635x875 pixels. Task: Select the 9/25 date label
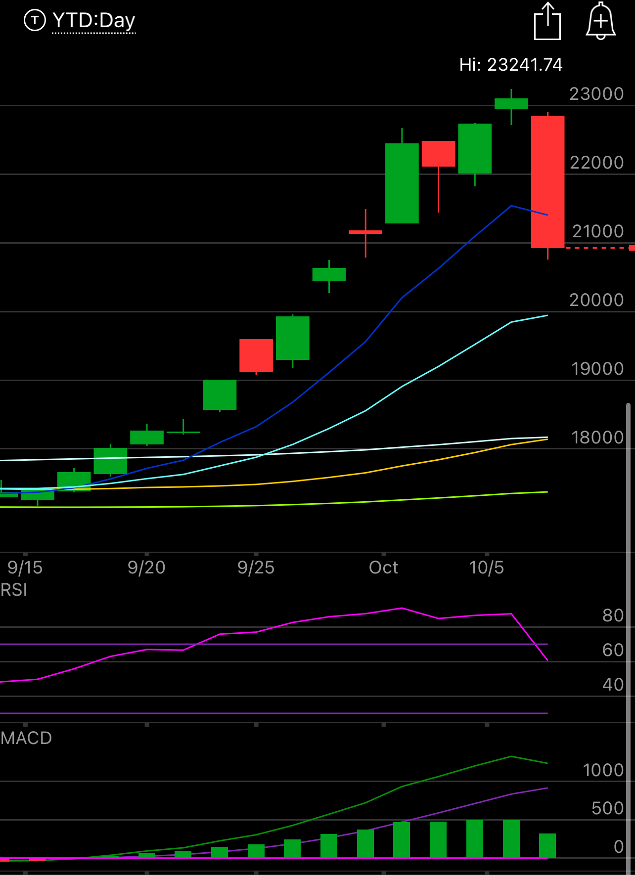256,568
